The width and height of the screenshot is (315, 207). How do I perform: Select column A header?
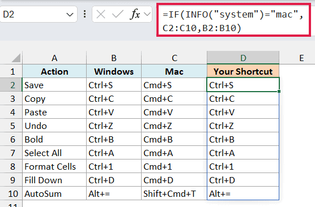[54, 58]
